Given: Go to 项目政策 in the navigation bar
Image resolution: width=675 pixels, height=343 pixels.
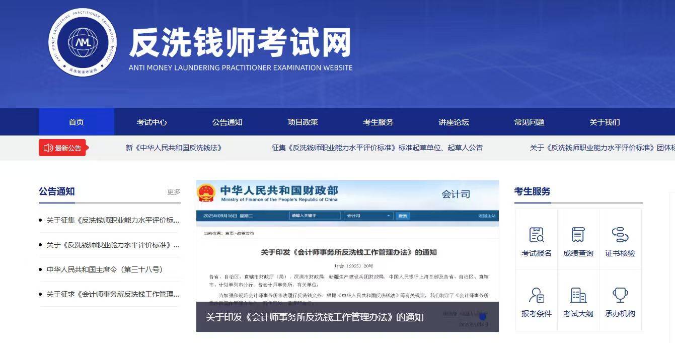Looking at the screenshot, I should point(303,122).
